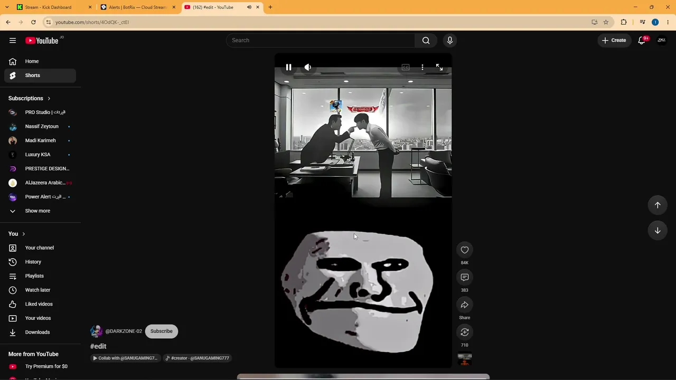The width and height of the screenshot is (676, 380).
Task: Open Liked videos from the sidebar
Action: point(40,305)
